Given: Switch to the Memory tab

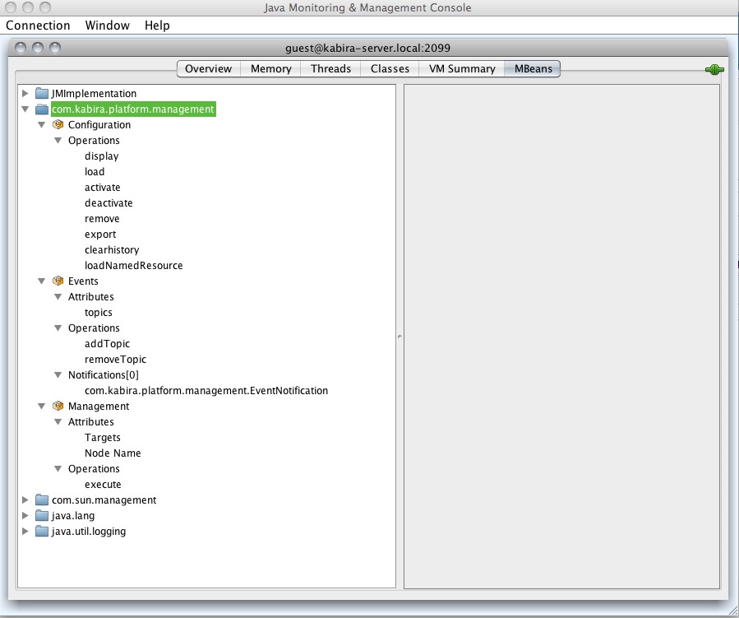Looking at the screenshot, I should coord(270,69).
